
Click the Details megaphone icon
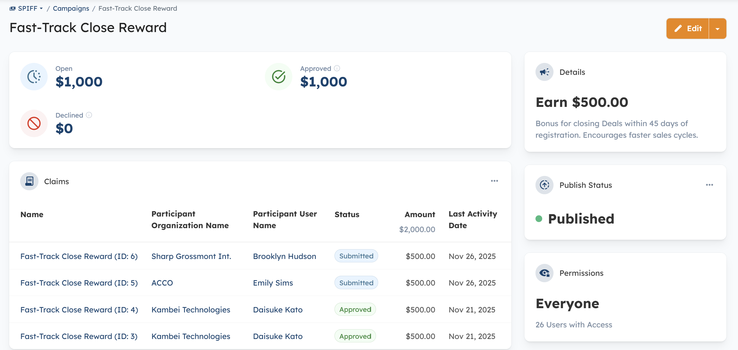pyautogui.click(x=544, y=72)
